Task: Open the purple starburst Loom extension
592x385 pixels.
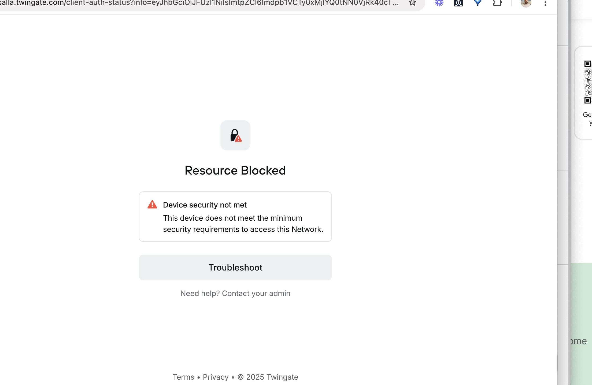Action: click(439, 3)
